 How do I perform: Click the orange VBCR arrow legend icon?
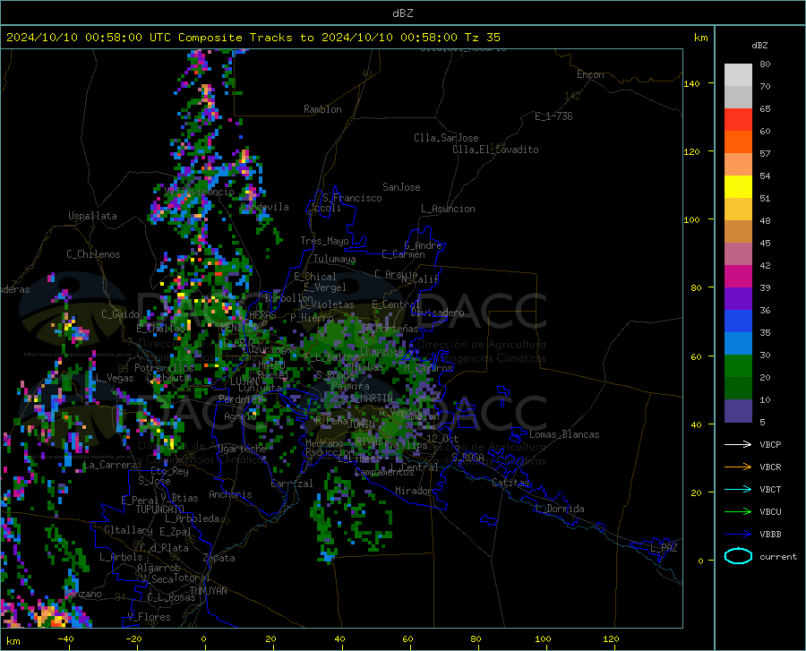[738, 467]
